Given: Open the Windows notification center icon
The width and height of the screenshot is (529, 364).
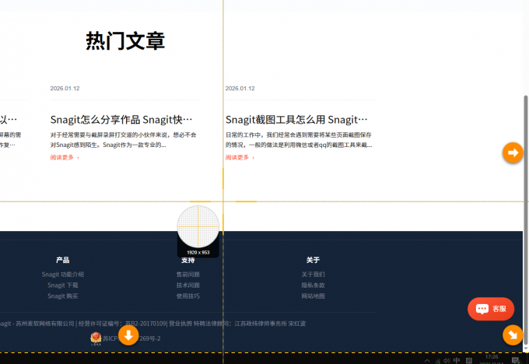Looking at the screenshot, I should 515,360.
